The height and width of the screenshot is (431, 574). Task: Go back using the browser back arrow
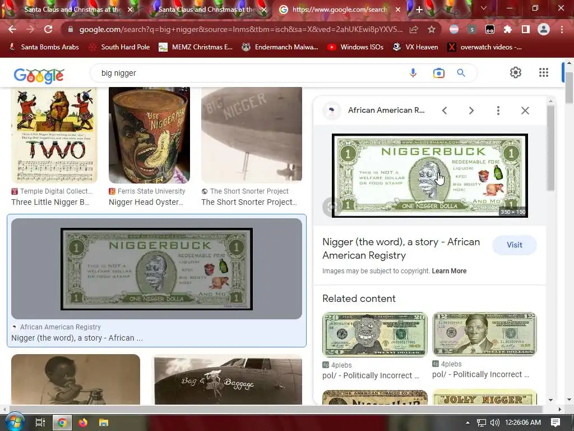click(x=12, y=29)
